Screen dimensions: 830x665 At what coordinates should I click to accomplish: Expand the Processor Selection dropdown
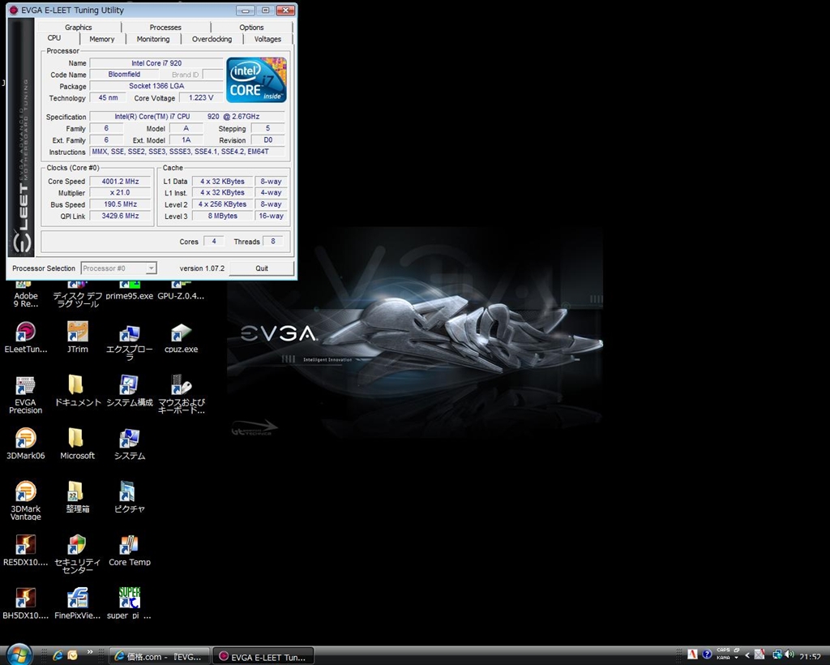[151, 268]
